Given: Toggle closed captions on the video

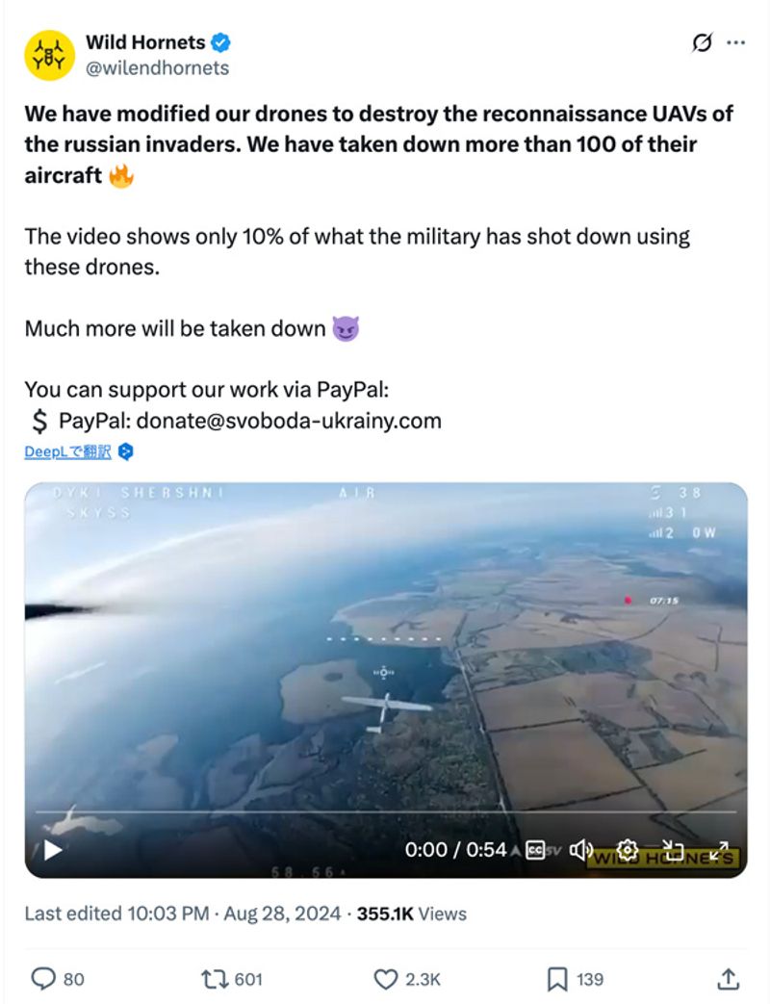Looking at the screenshot, I should [534, 850].
